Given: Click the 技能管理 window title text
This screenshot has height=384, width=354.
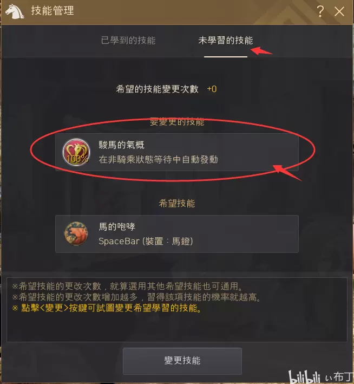Looking at the screenshot, I should pyautogui.click(x=53, y=11).
